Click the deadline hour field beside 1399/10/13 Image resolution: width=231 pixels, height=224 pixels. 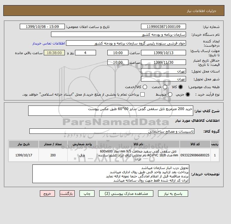tap(118, 53)
